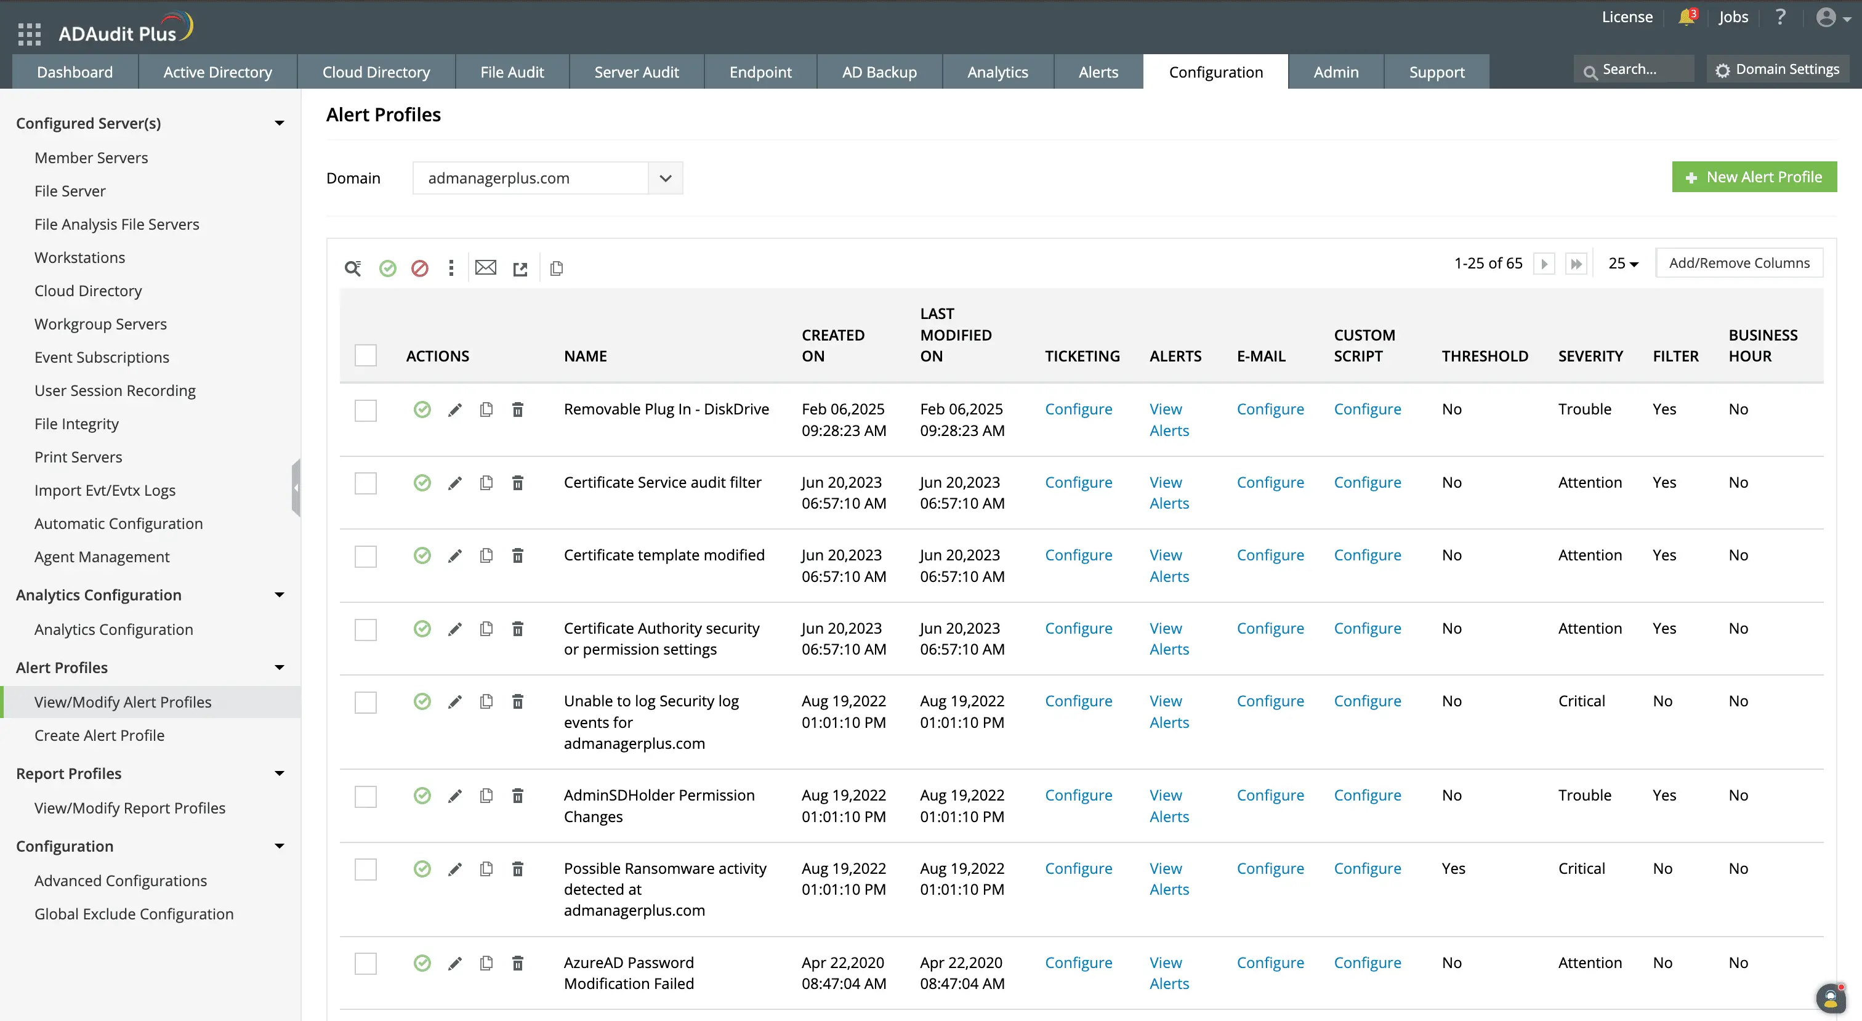This screenshot has width=1862, height=1021.
Task: Configure ticketing for Removable Plug In - DiskDrive
Action: click(1078, 410)
